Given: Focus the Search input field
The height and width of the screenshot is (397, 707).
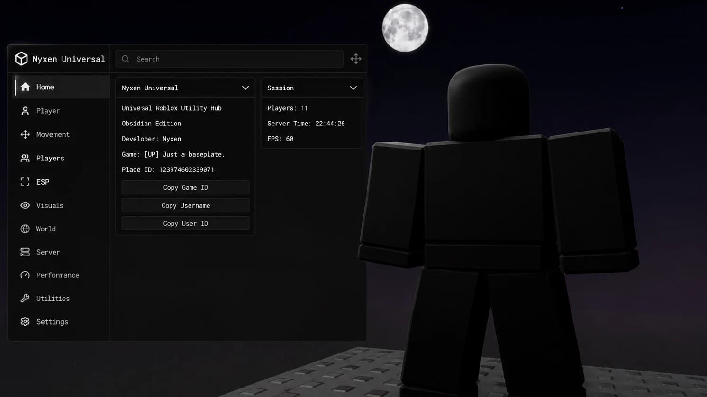Looking at the screenshot, I should click(x=229, y=59).
